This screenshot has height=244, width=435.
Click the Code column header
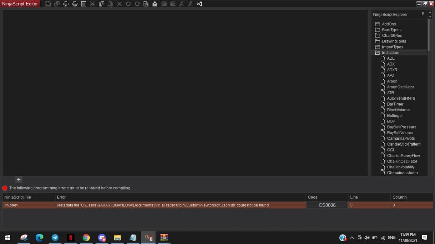(x=327, y=197)
